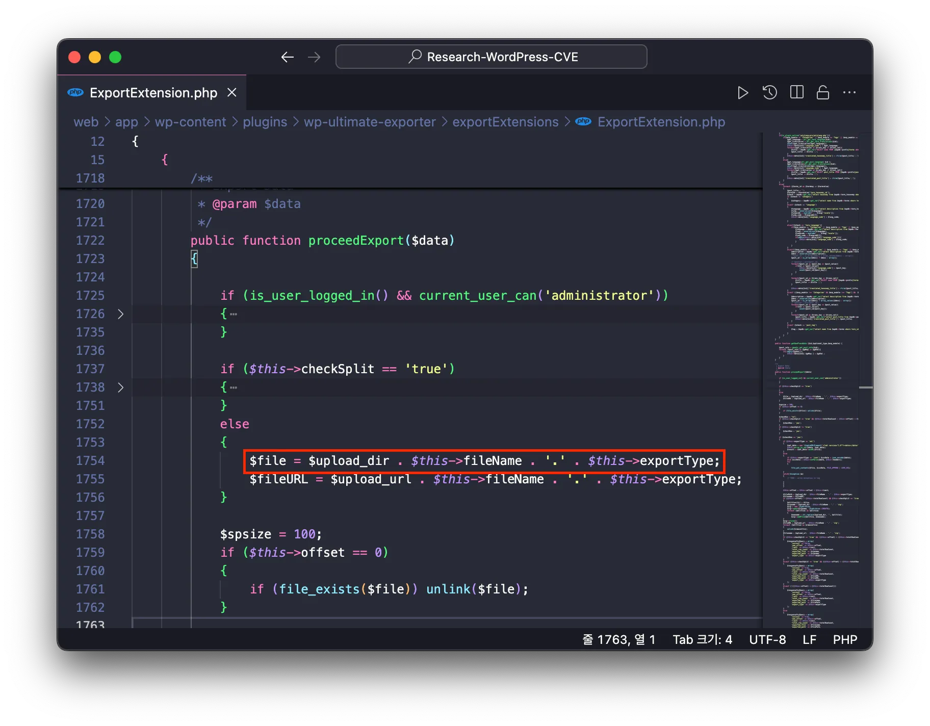Click the plugins breadcrumb segment
930x726 pixels.
pos(265,122)
